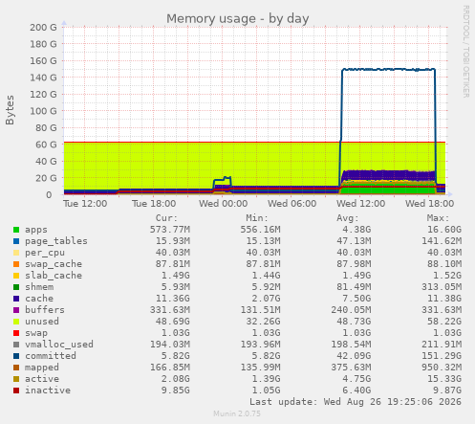Click the 'vmalloc_used' legend label
This screenshot has width=475, height=424.
(59, 345)
